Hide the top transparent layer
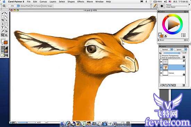The width and height of the screenshot is (191, 127). pos(161,62)
